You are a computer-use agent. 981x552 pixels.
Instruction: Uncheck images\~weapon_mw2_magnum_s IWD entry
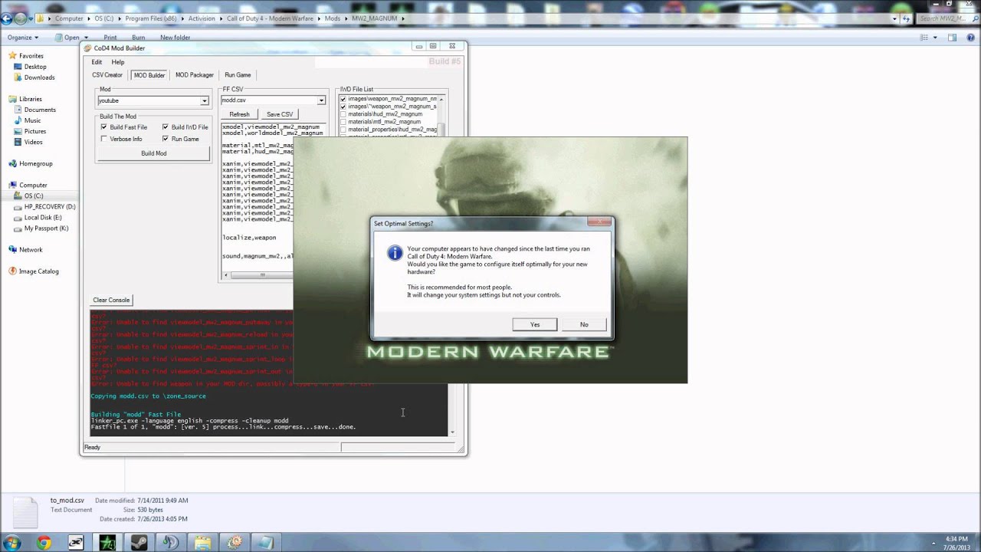point(343,107)
